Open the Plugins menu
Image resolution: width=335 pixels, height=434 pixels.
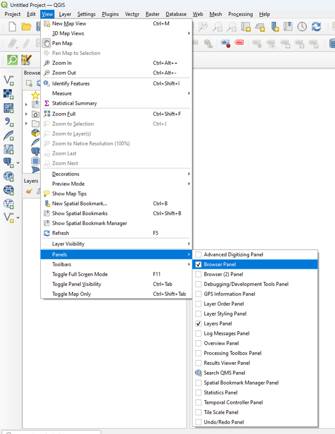(x=110, y=14)
